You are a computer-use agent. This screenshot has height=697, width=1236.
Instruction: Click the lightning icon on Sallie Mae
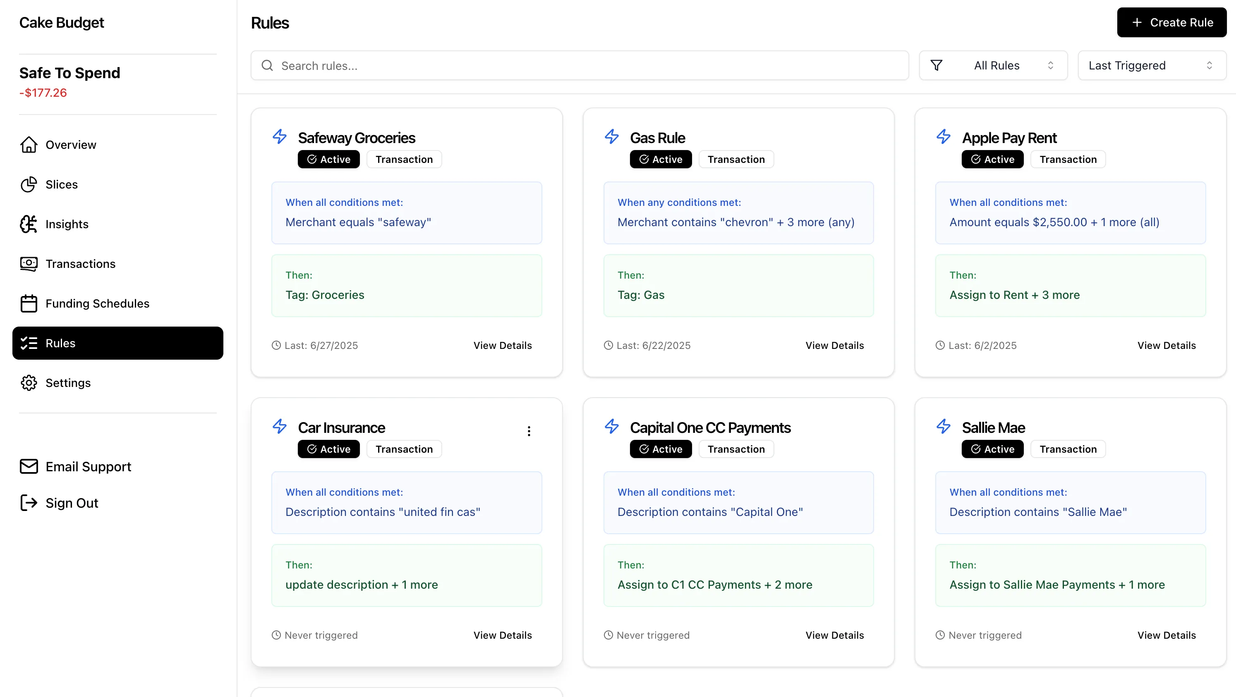click(943, 426)
